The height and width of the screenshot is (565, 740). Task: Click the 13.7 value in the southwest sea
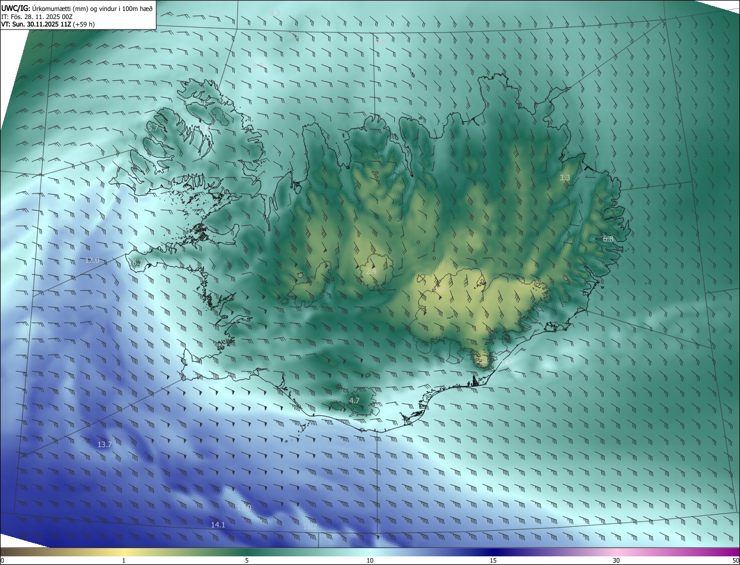pyautogui.click(x=105, y=444)
